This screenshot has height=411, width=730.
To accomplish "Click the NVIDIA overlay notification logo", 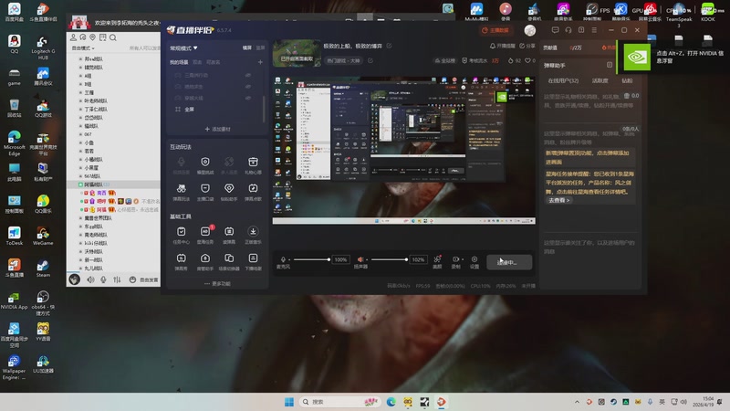I will (x=637, y=57).
